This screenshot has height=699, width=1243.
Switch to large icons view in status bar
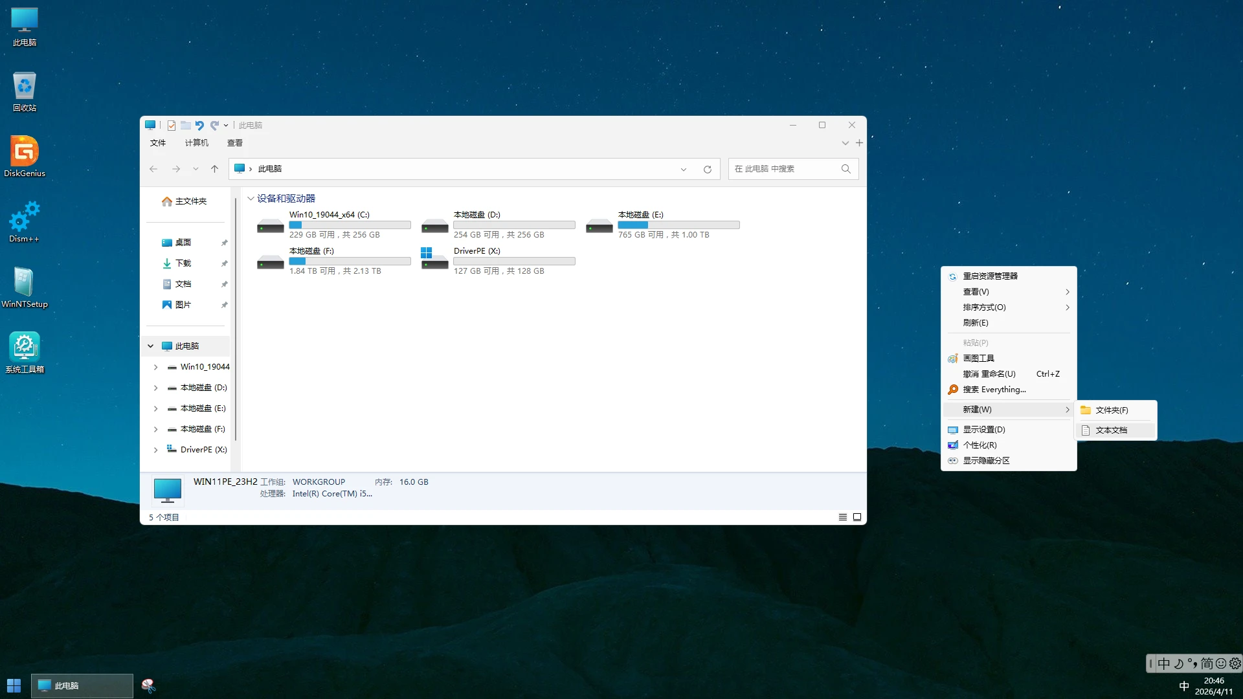pos(857,517)
